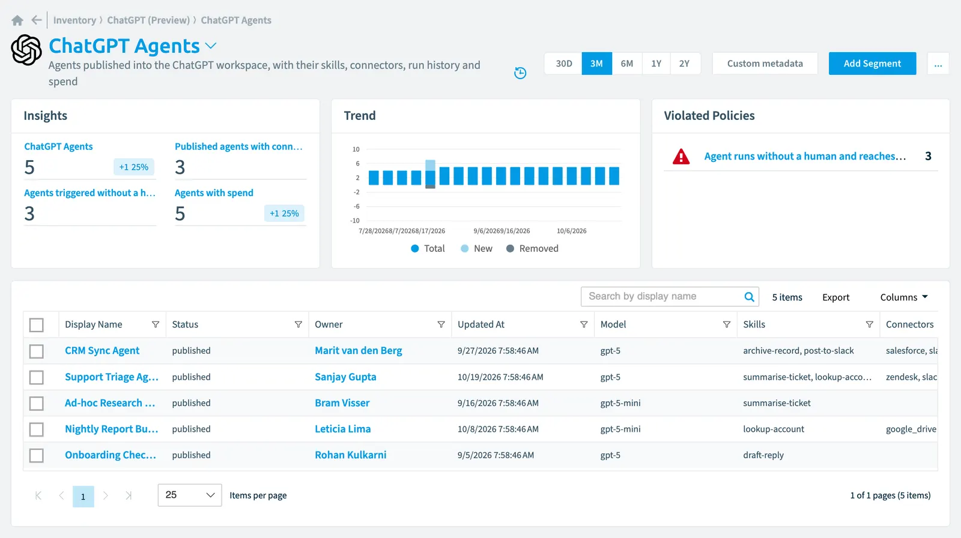Go to the first page arrow
The height and width of the screenshot is (538, 961).
(x=38, y=495)
